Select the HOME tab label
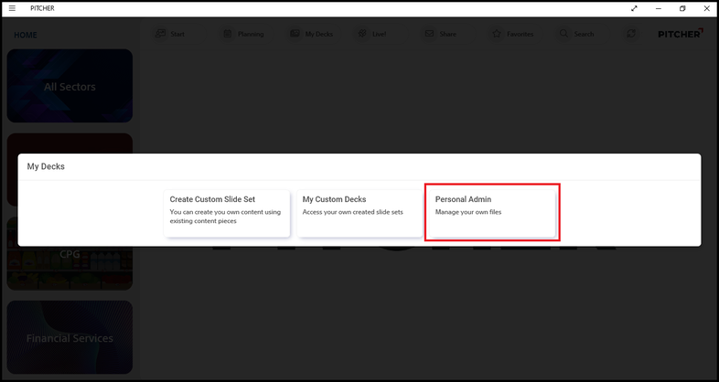719x382 pixels. (x=26, y=35)
